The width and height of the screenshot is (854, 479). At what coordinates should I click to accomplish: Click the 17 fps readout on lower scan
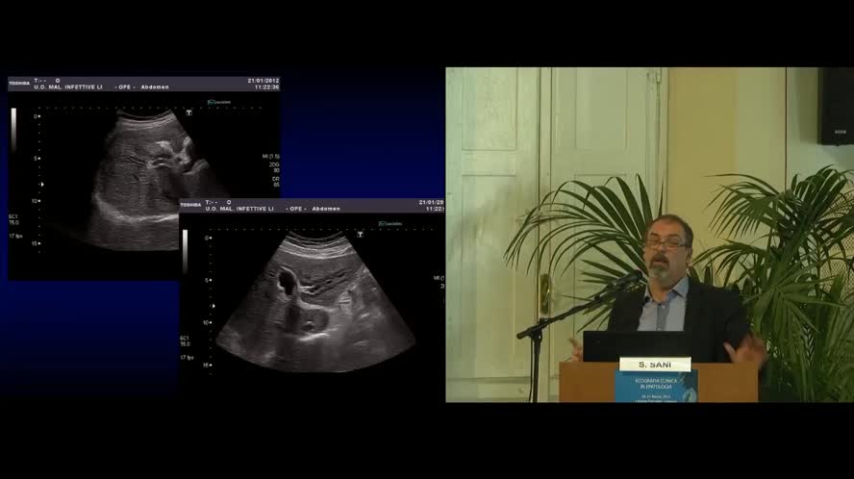[x=188, y=357]
